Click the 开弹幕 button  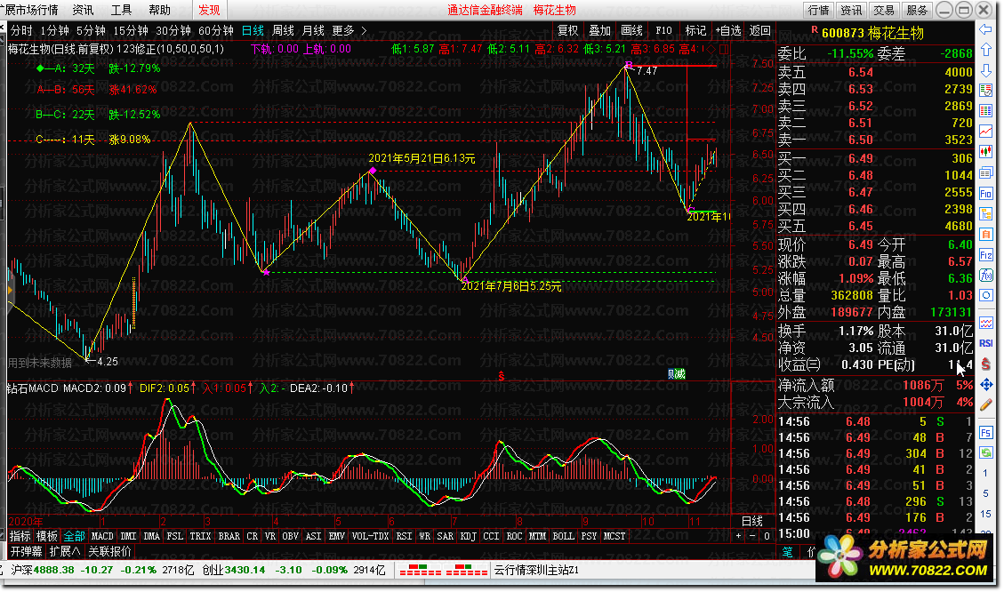point(27,551)
